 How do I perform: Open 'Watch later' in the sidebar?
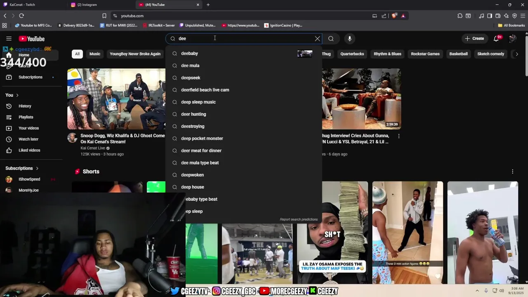click(28, 139)
